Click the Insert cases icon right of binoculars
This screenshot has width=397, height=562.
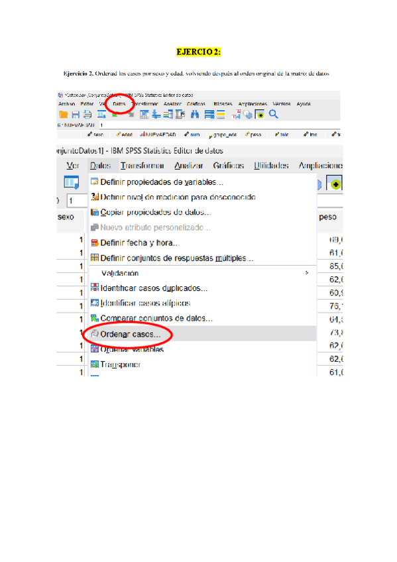point(209,115)
